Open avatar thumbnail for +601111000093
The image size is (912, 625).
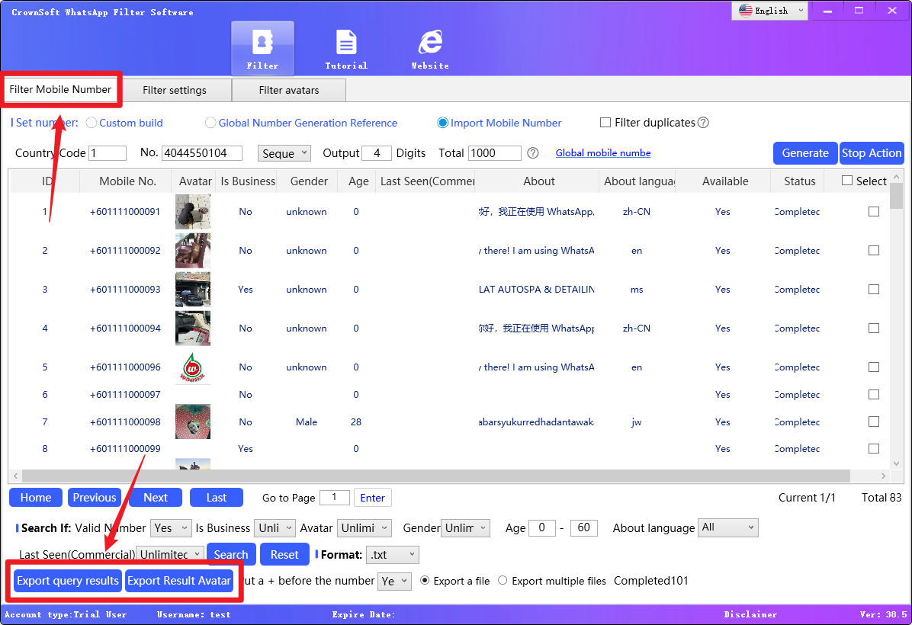pos(192,290)
